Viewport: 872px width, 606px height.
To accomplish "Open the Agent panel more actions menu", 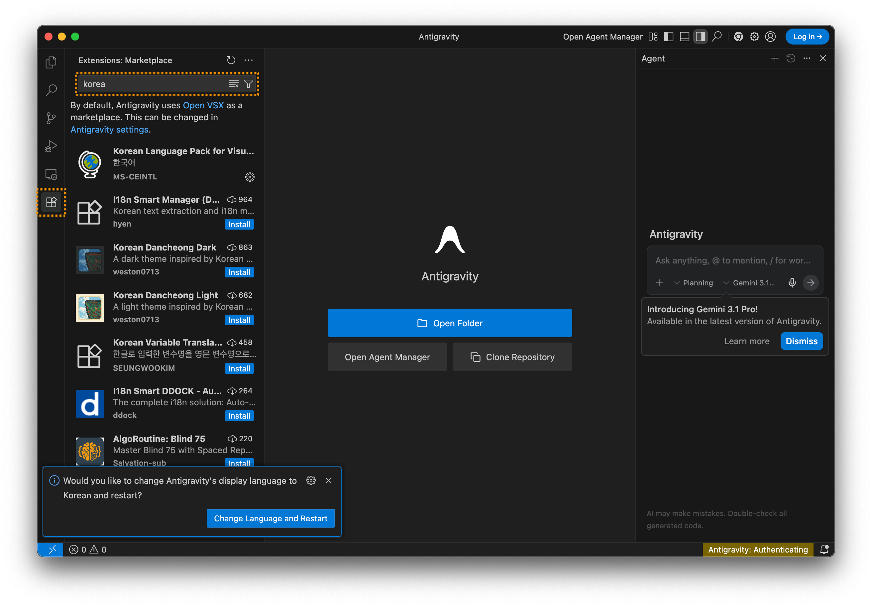I will 807,58.
